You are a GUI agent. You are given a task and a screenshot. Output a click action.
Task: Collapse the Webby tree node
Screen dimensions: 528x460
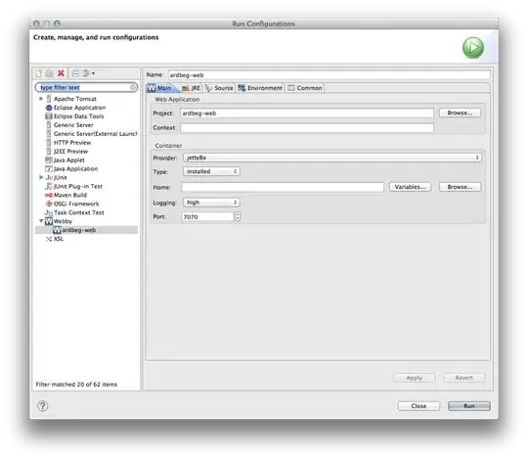click(x=41, y=221)
